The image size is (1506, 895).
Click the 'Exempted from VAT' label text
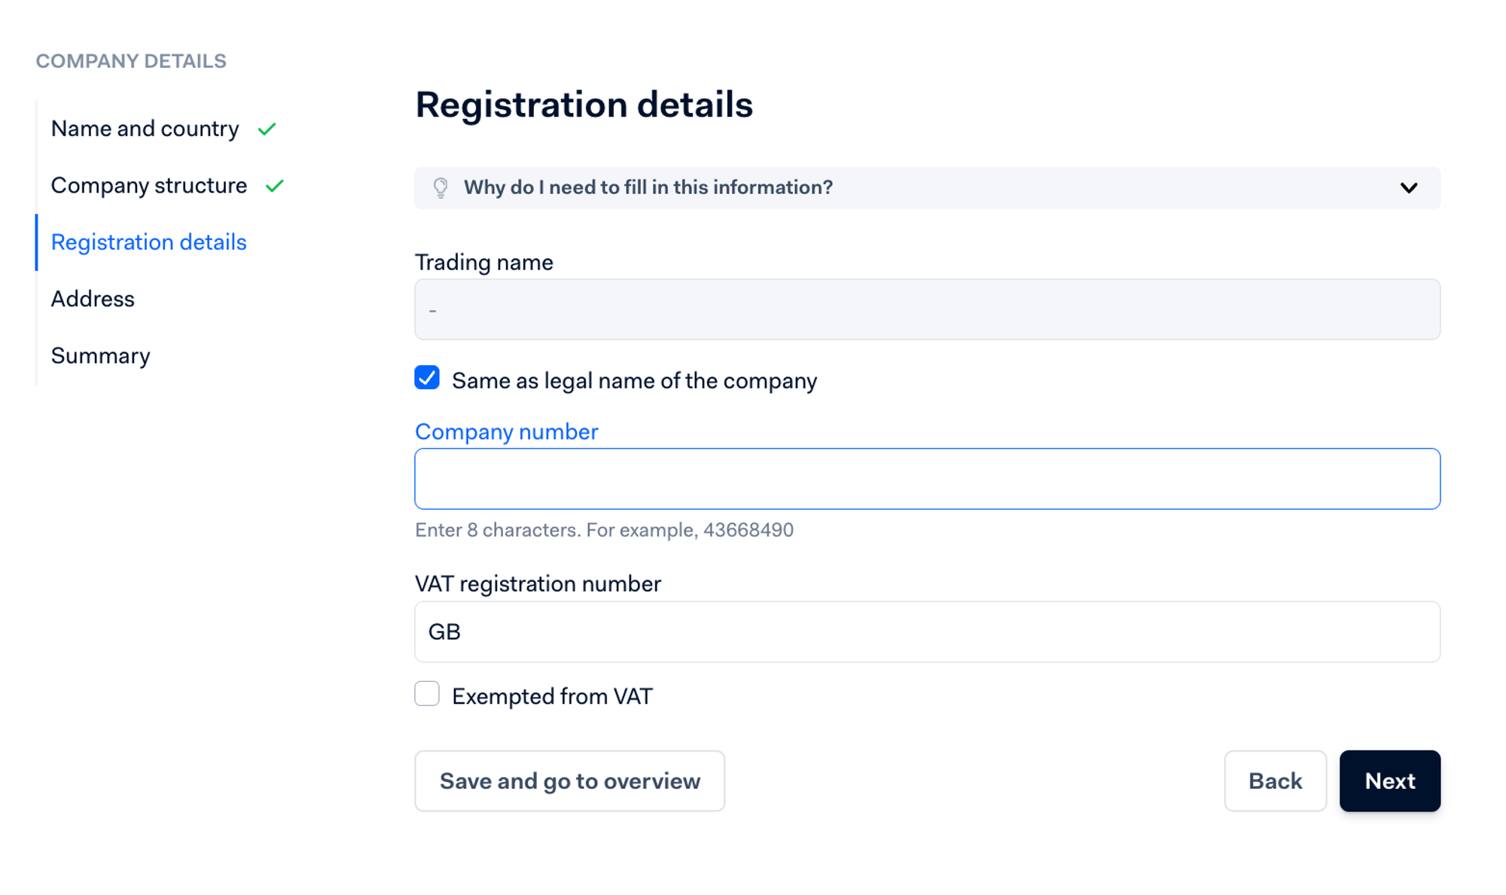552,696
